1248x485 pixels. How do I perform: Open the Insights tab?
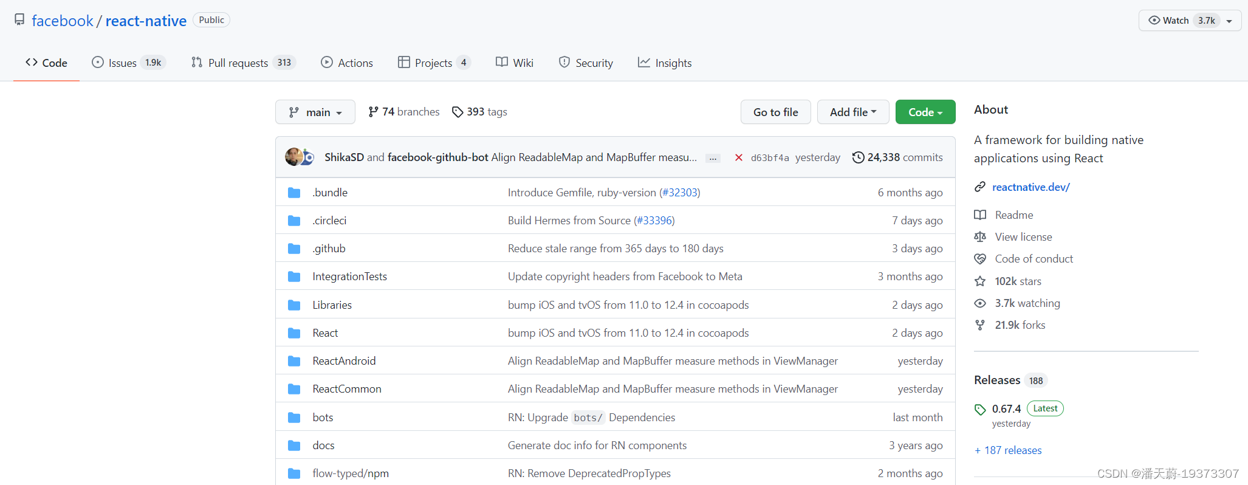(x=665, y=63)
